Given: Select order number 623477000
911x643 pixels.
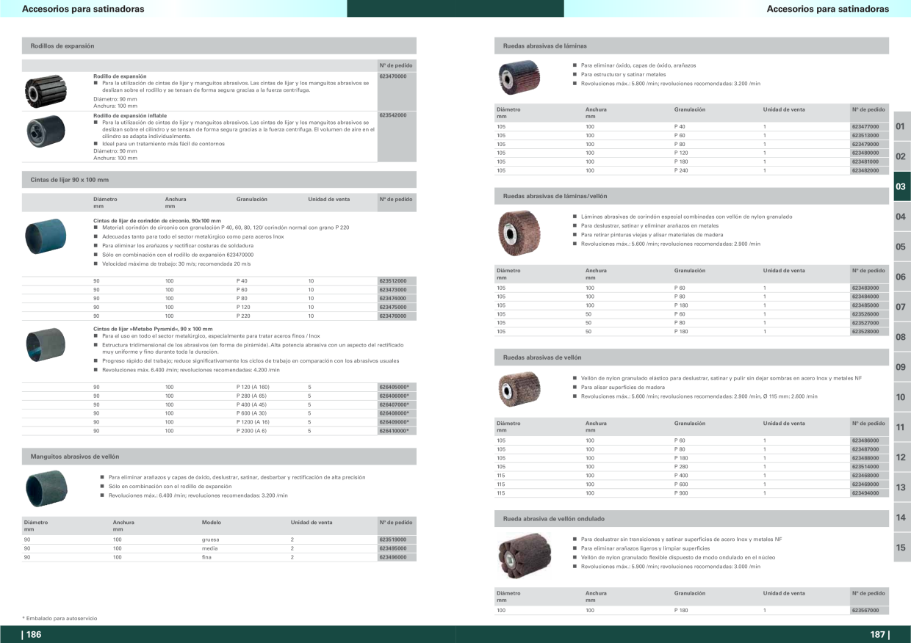Looking at the screenshot, I should (x=865, y=127).
